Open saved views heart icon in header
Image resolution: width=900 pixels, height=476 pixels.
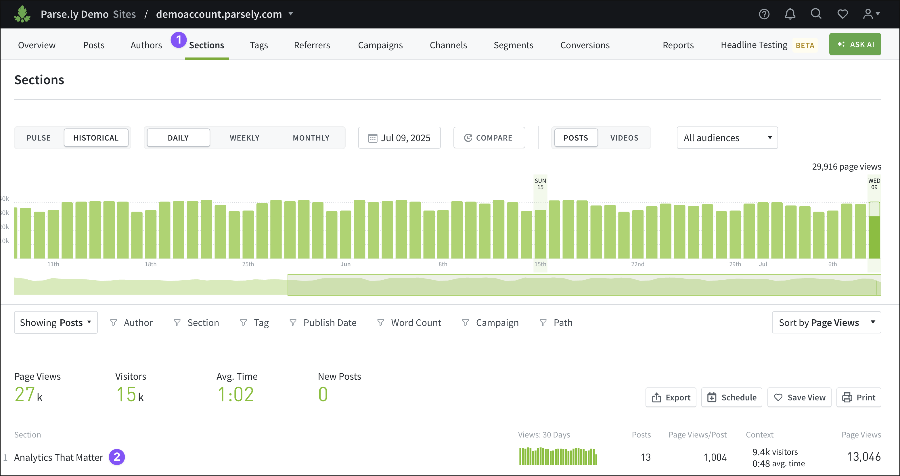[x=843, y=14]
